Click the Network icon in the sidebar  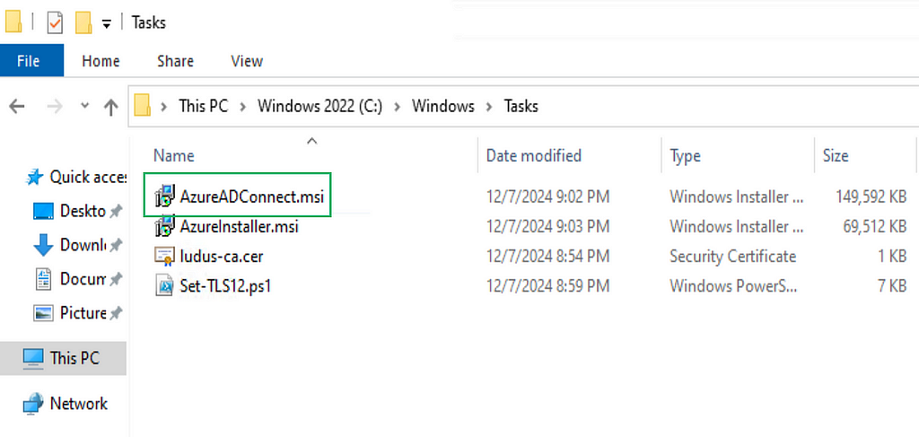coord(33,404)
